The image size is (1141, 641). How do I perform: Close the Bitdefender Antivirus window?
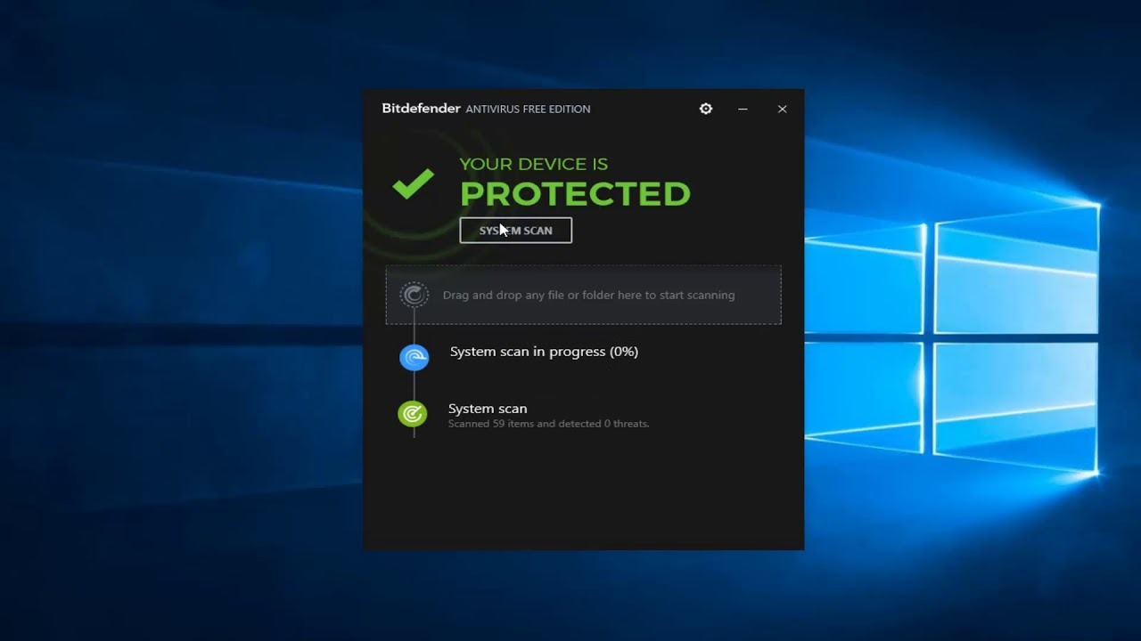(x=782, y=109)
